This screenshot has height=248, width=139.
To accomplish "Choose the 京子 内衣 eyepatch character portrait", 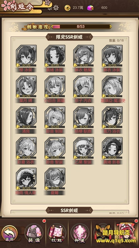I will pyautogui.click(x=83, y=87).
